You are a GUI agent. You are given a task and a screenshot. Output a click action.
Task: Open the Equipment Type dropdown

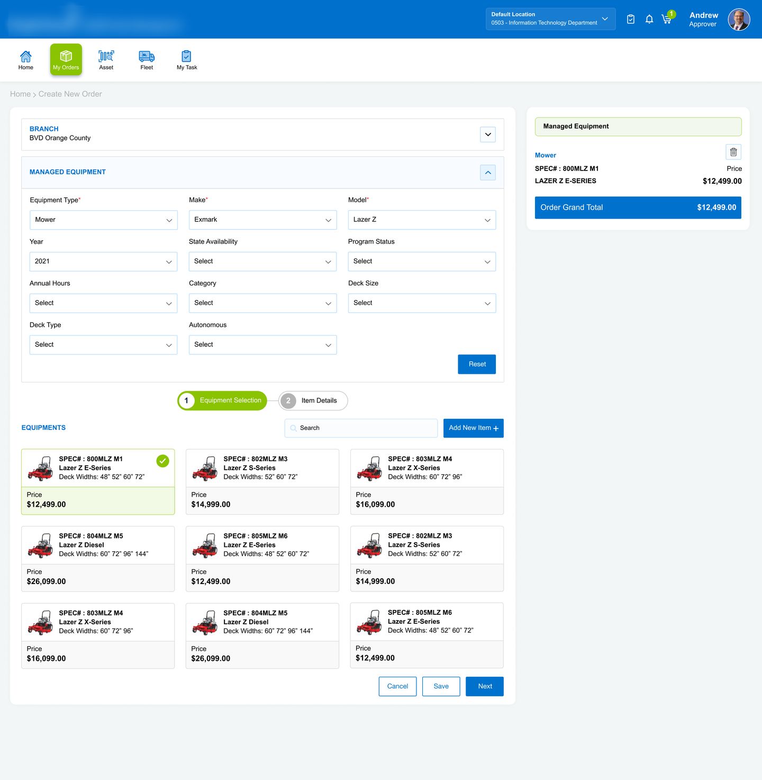click(x=104, y=220)
